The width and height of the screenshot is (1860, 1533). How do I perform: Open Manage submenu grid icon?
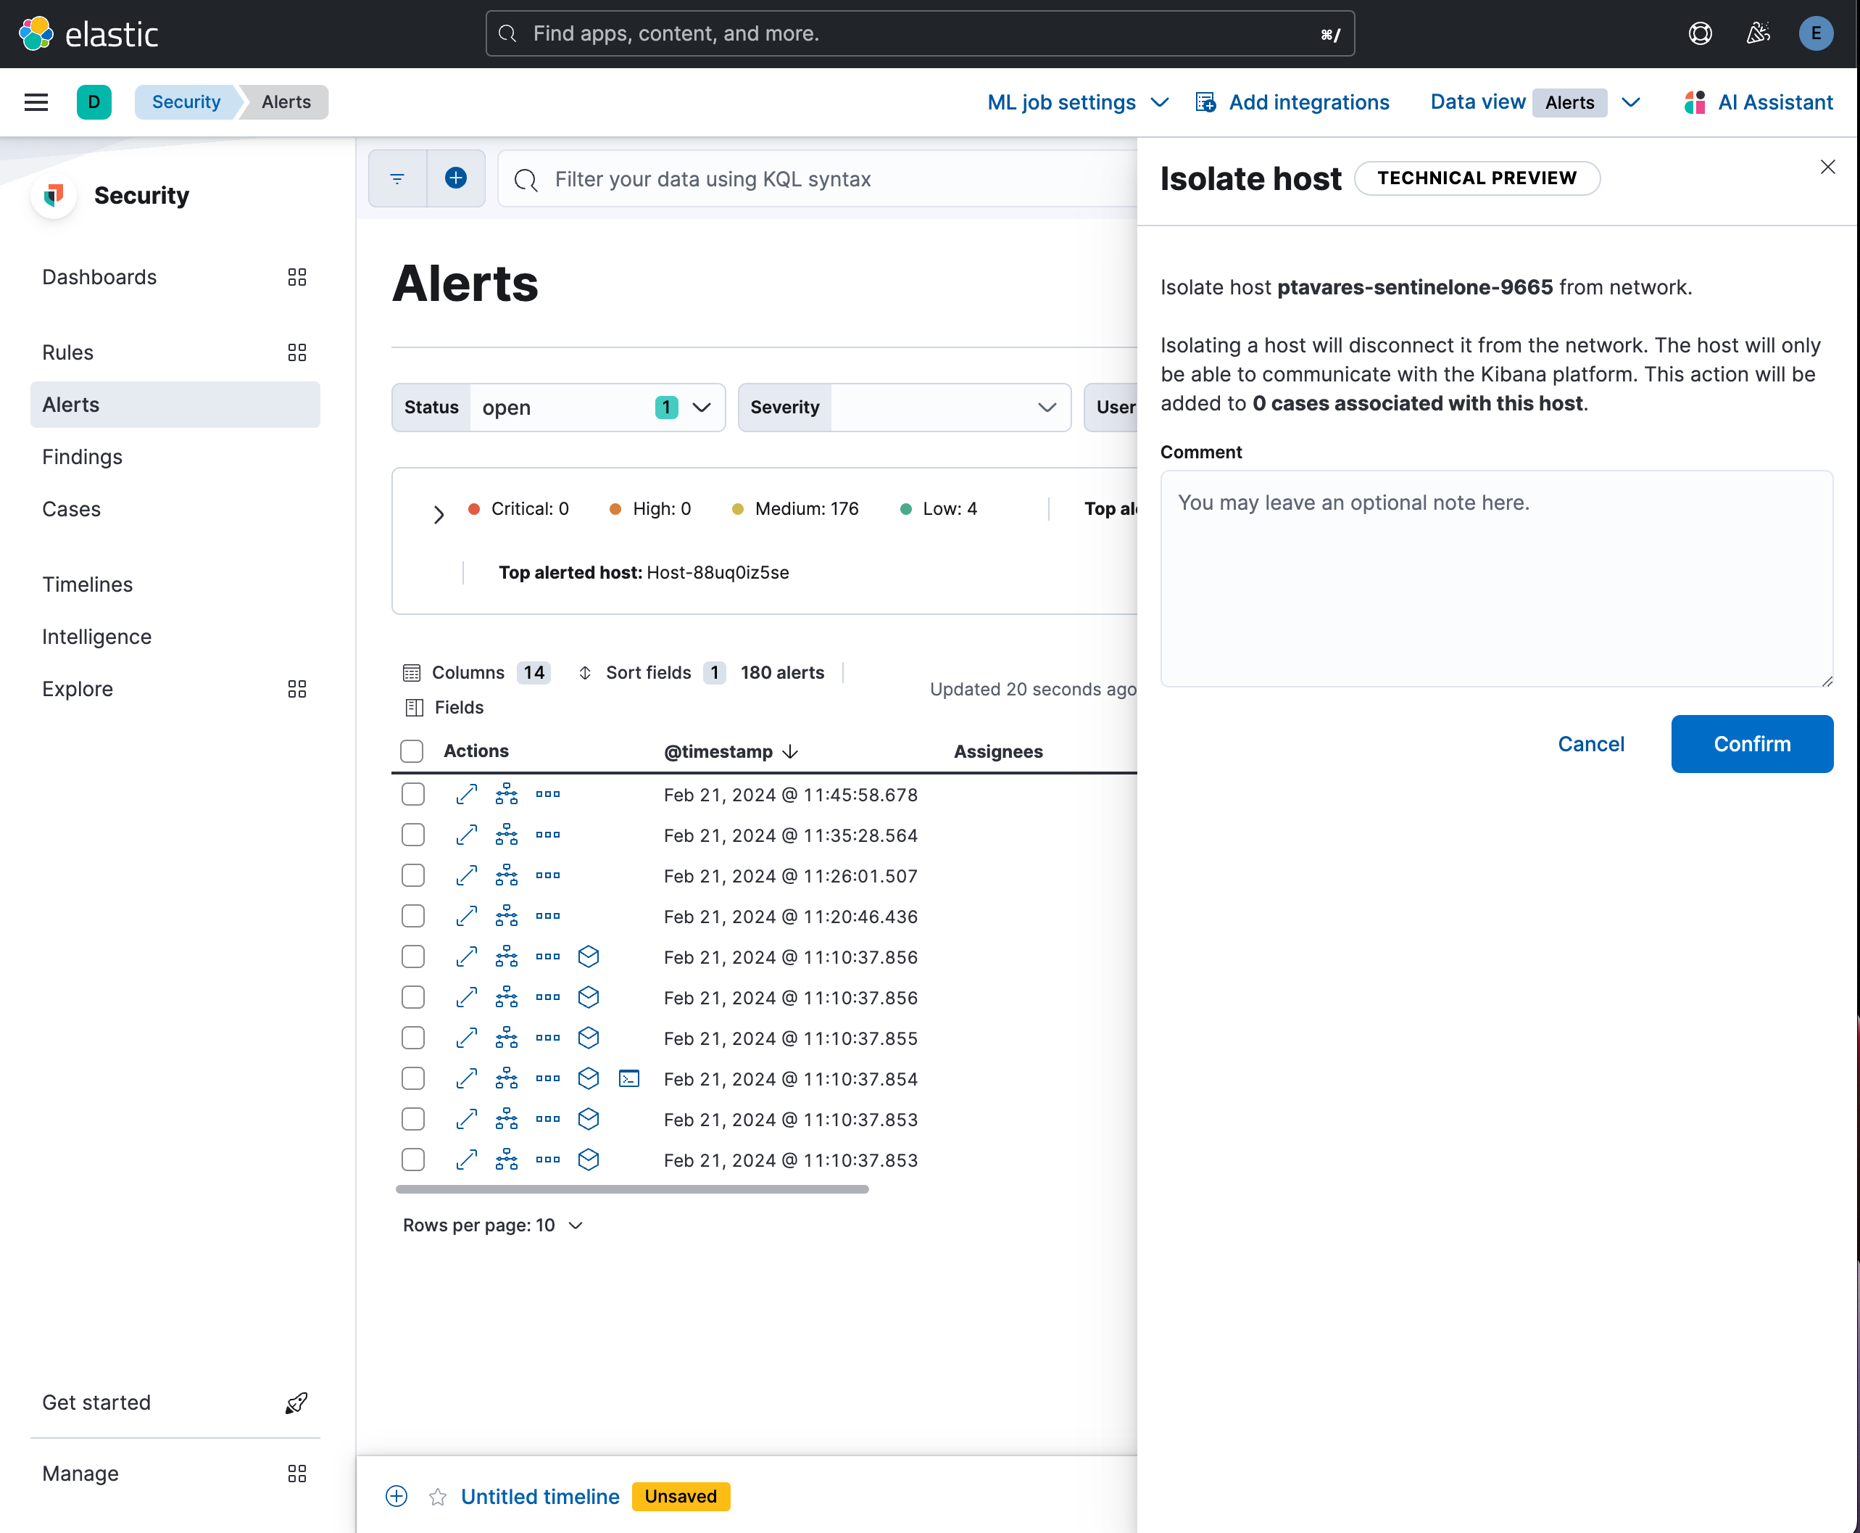coord(296,1473)
